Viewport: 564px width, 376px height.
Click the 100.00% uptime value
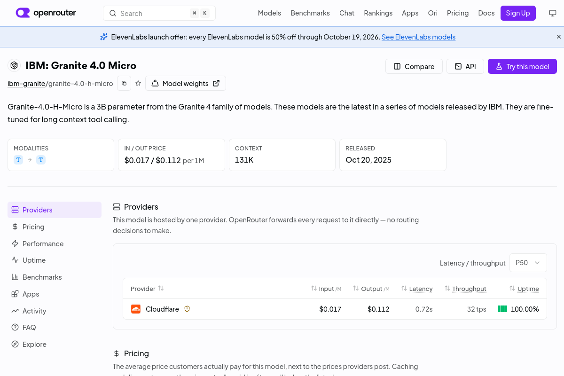(525, 309)
